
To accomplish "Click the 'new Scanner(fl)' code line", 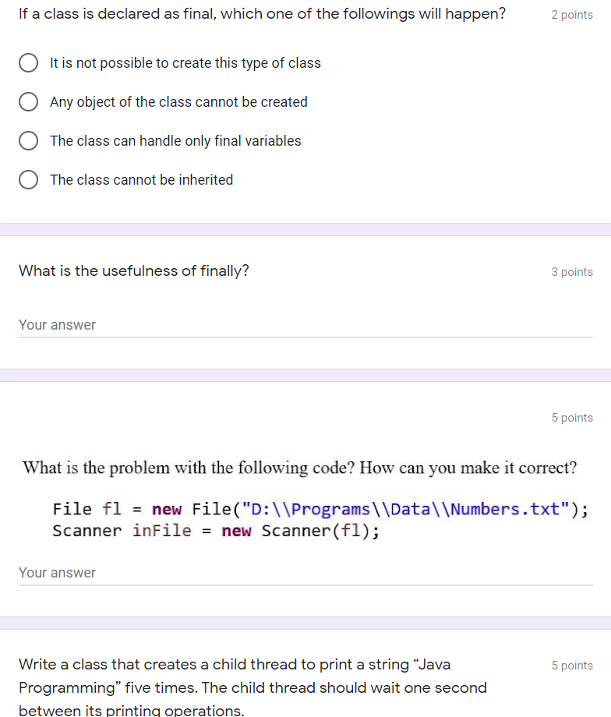I will pyautogui.click(x=216, y=531).
